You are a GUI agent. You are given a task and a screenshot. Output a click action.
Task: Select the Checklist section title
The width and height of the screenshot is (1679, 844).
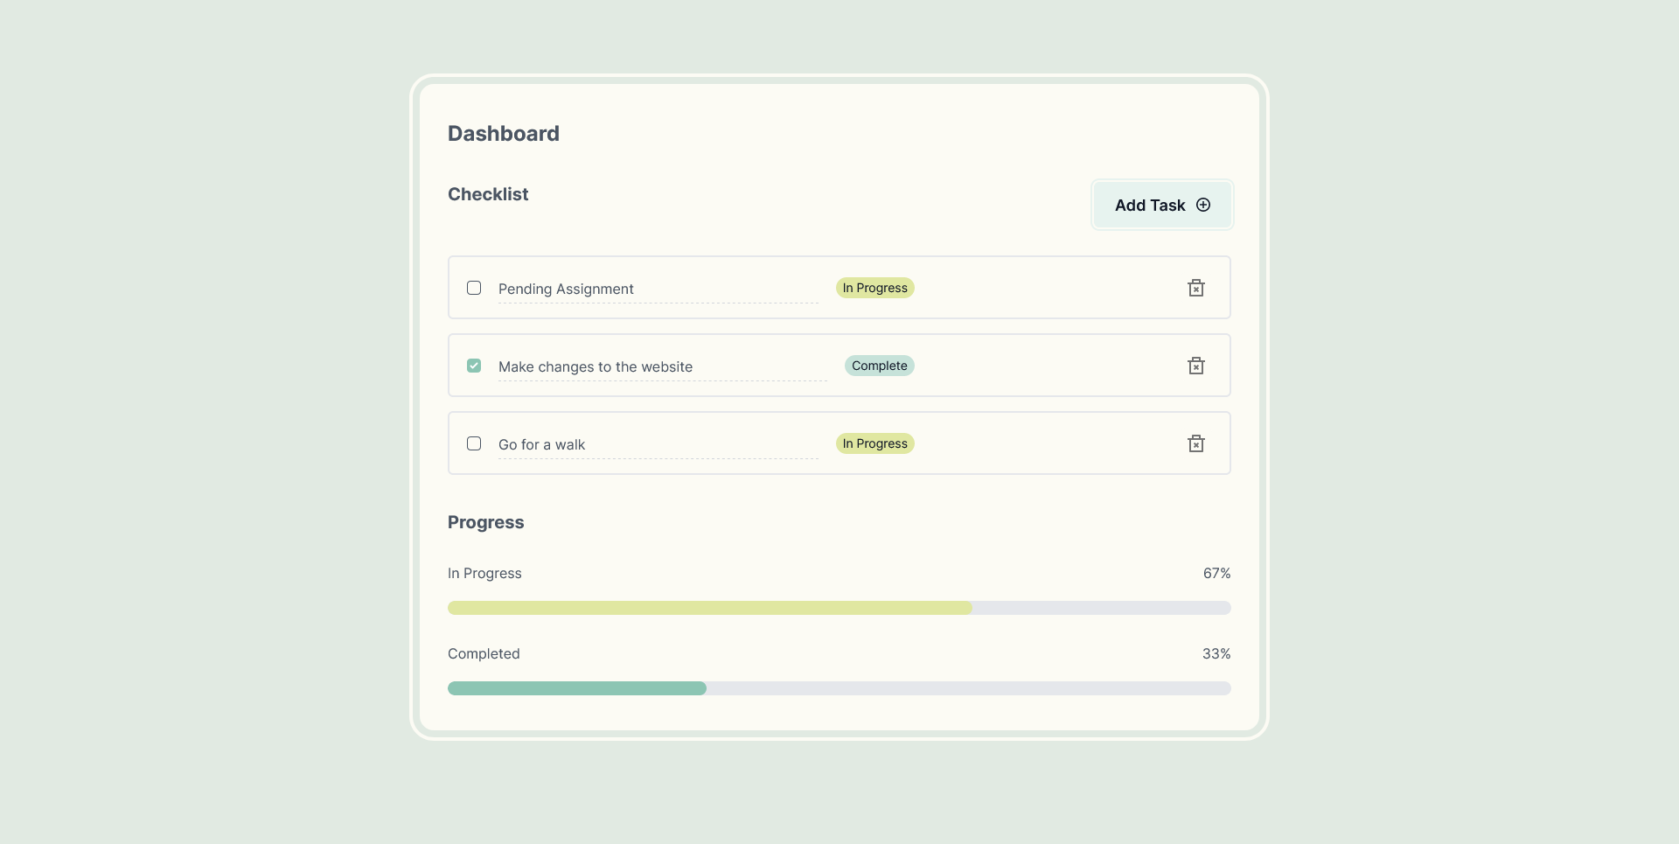point(488,194)
